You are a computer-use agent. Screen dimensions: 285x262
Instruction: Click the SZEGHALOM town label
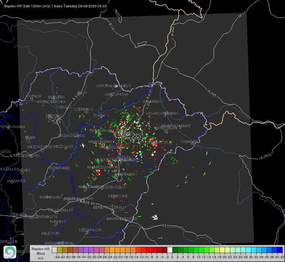(x=90, y=230)
